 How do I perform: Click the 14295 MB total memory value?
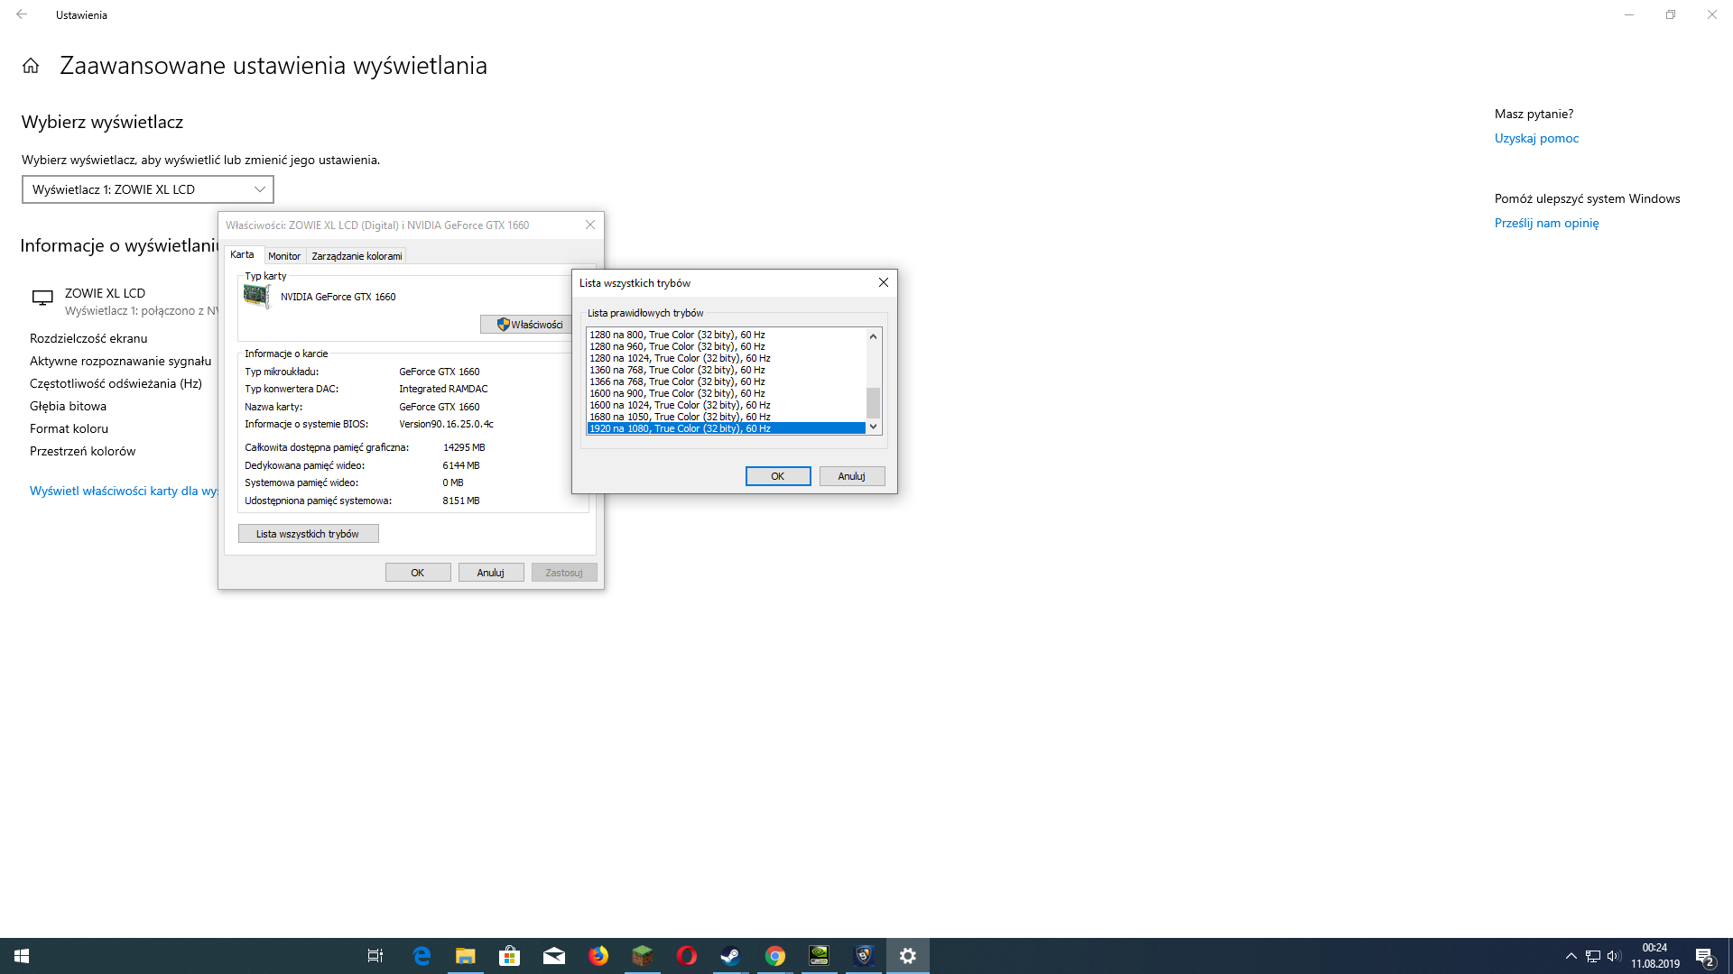464,447
